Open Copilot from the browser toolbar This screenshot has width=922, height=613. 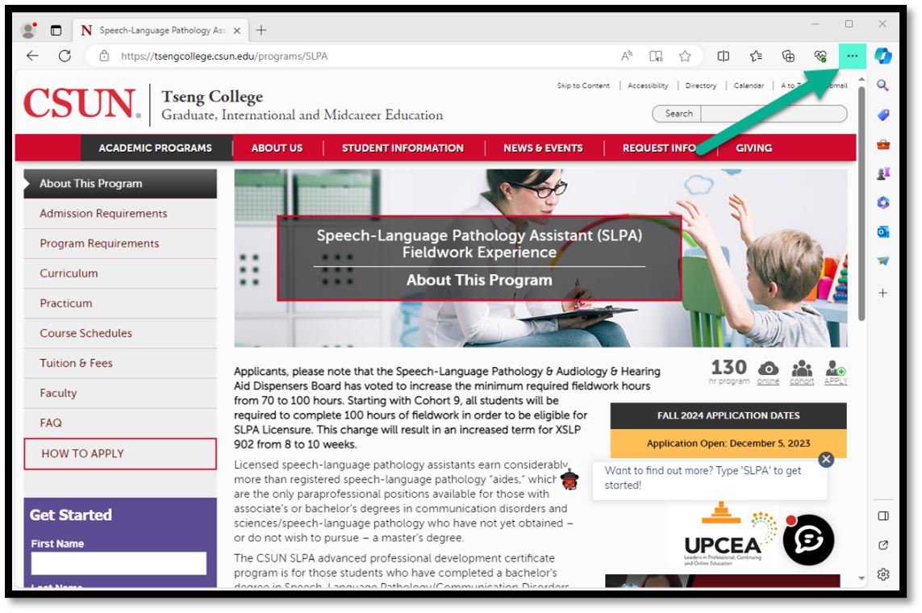click(883, 56)
